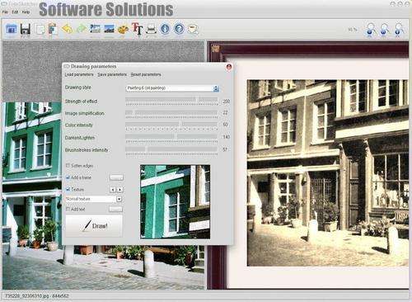Toggle the Texture checkbox
Screen dimensions: 412x302
tap(68, 189)
